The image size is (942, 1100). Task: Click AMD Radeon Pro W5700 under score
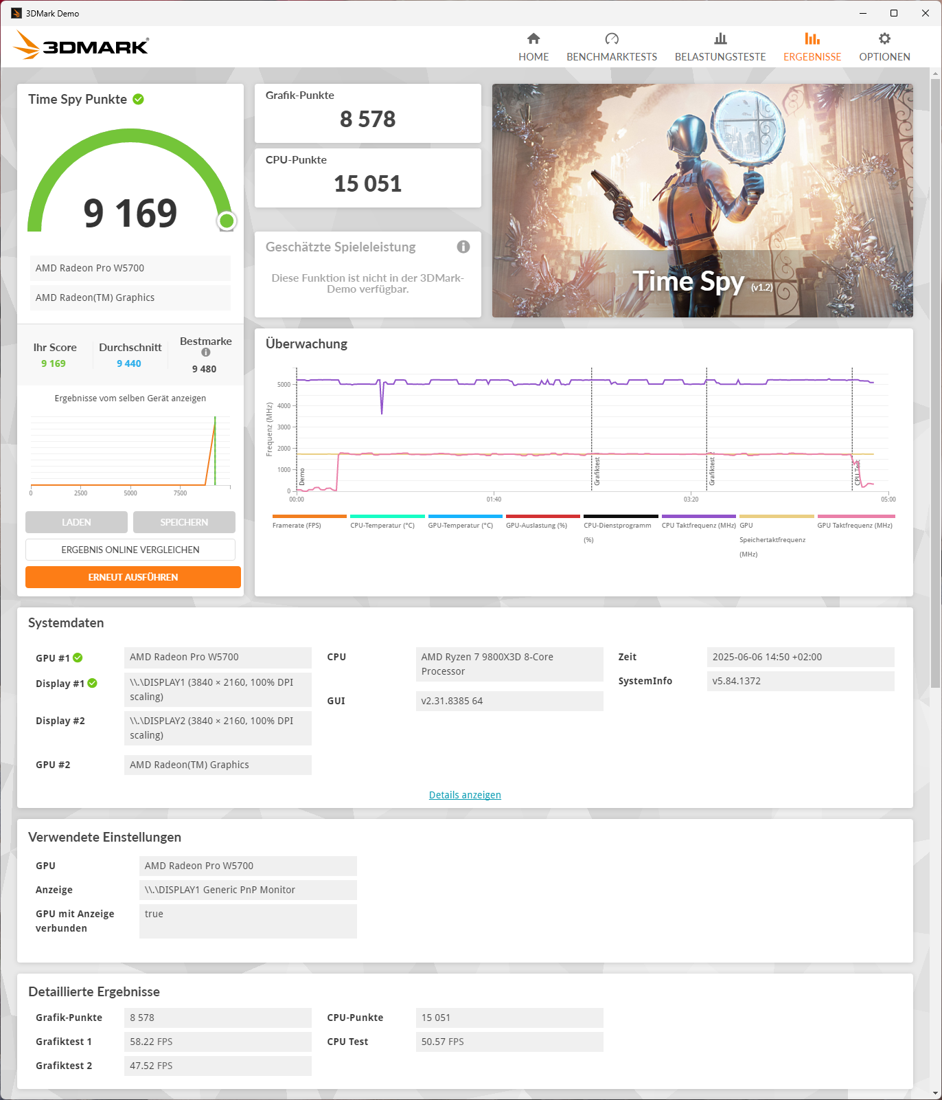(130, 268)
